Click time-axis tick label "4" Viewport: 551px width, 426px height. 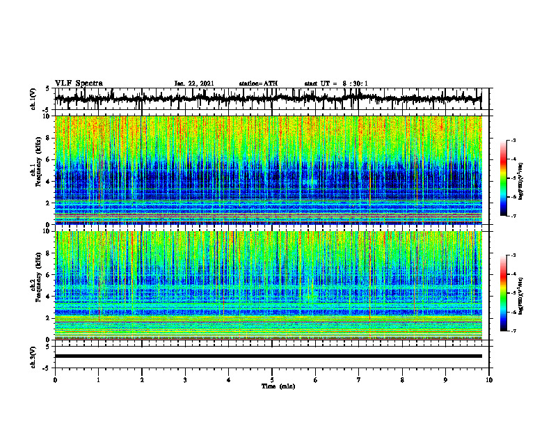click(x=229, y=380)
